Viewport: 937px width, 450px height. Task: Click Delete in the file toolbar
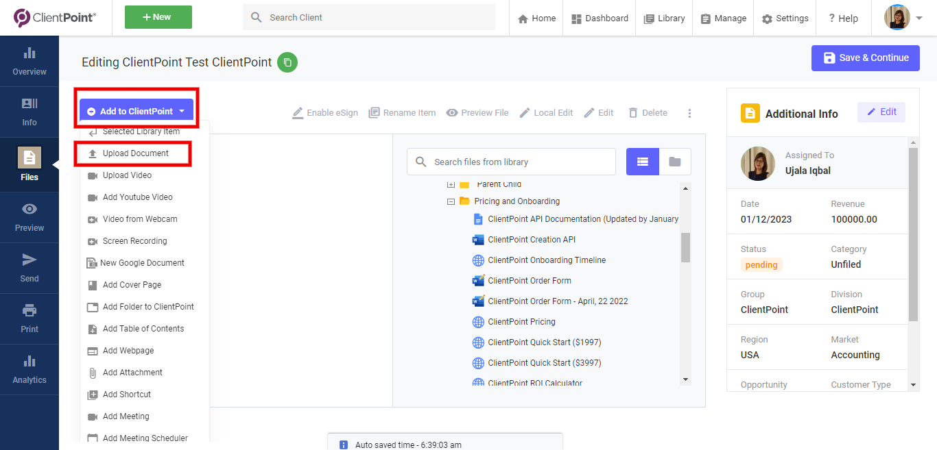tap(648, 112)
